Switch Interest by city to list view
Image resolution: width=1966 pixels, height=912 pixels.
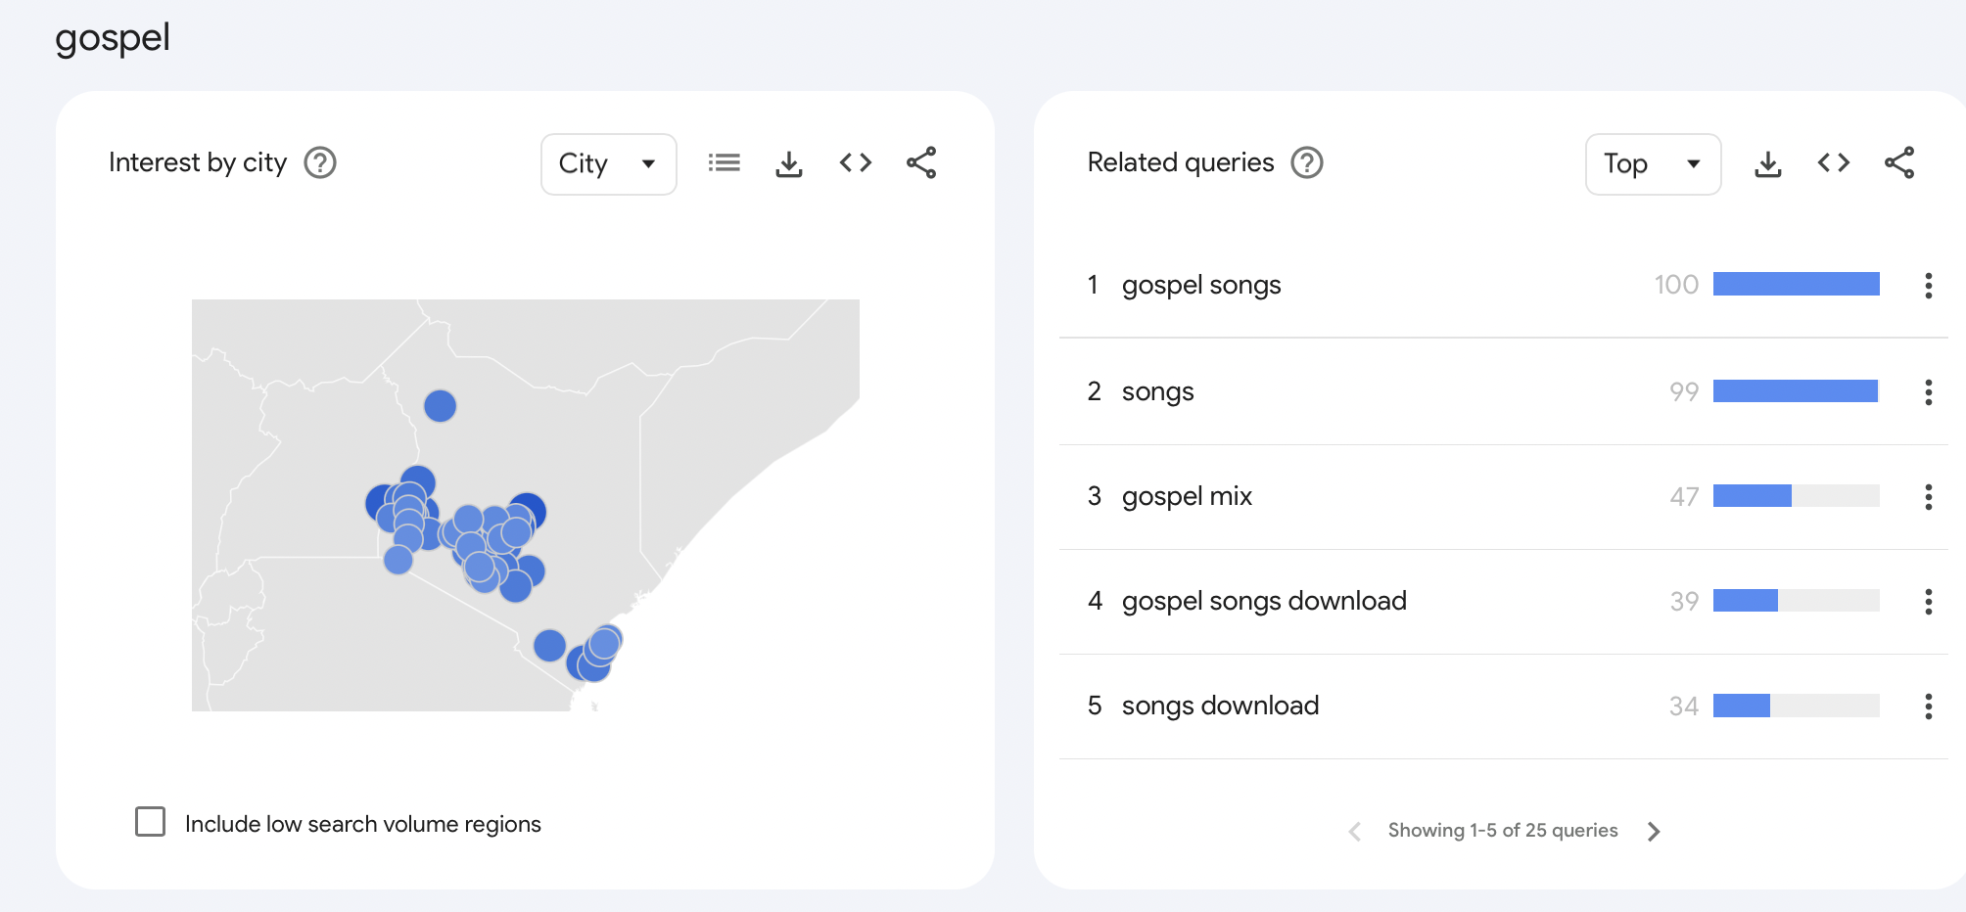coord(724,162)
